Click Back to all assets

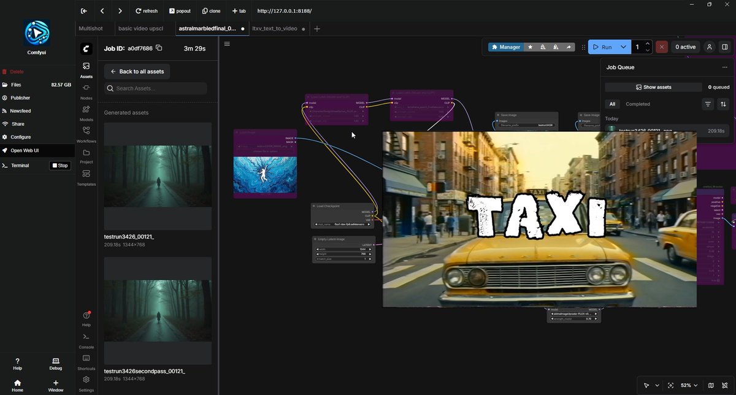pyautogui.click(x=137, y=72)
